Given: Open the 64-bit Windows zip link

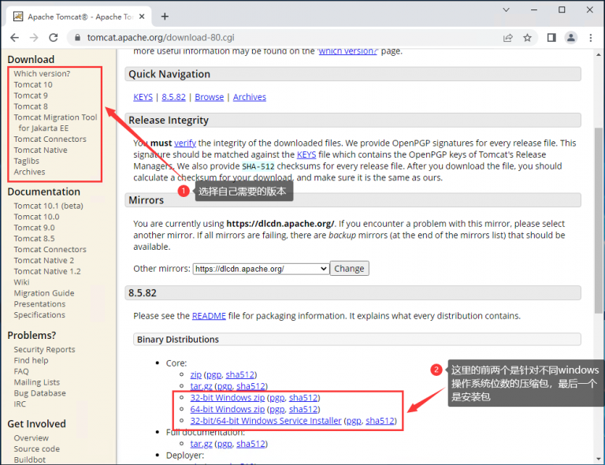Looking at the screenshot, I should pyautogui.click(x=227, y=409).
